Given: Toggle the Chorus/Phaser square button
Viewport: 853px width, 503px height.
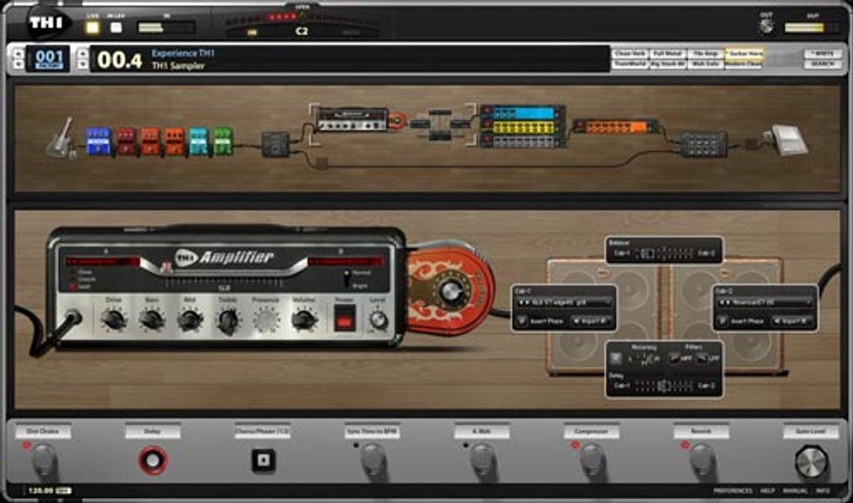Looking at the screenshot, I should (263, 460).
